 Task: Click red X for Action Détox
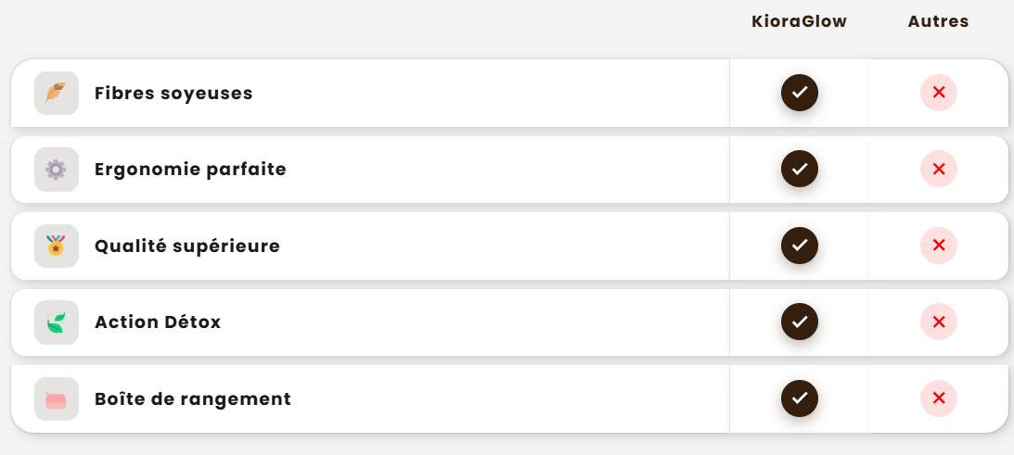[x=938, y=322]
